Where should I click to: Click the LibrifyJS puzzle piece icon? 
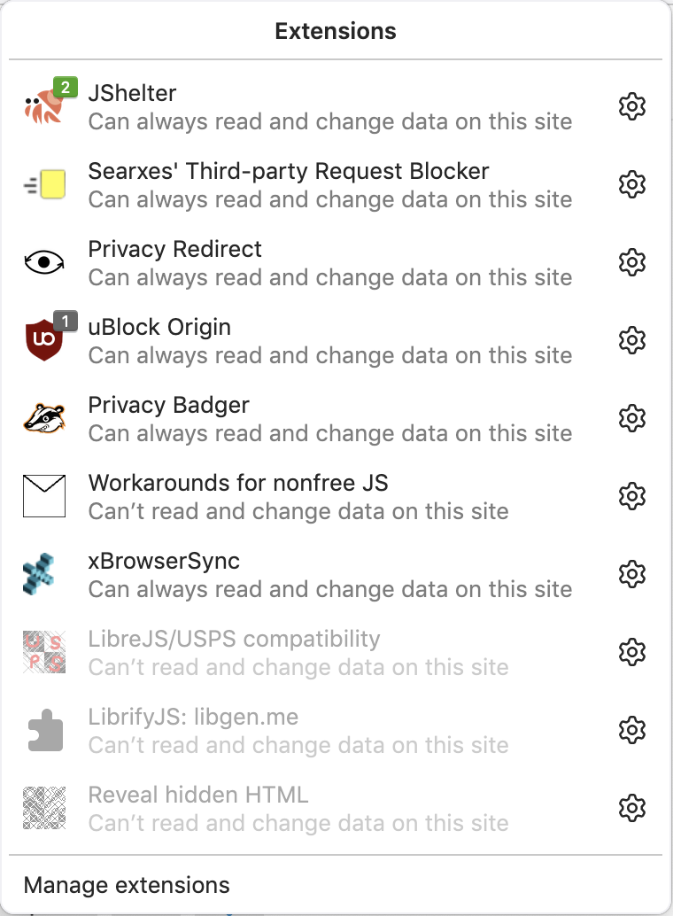pyautogui.click(x=45, y=730)
